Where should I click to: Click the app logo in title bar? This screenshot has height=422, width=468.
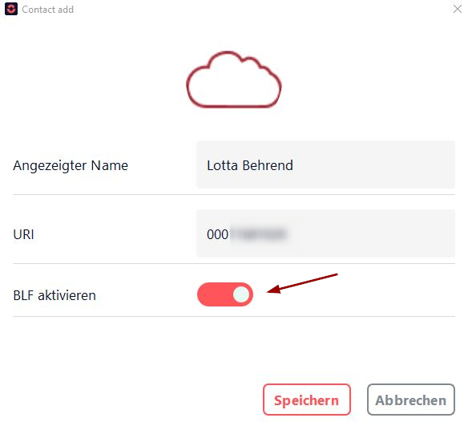pyautogui.click(x=11, y=9)
